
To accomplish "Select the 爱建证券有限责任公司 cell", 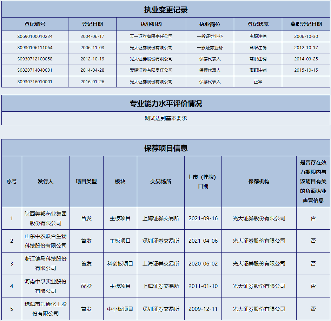I will 151,70.
